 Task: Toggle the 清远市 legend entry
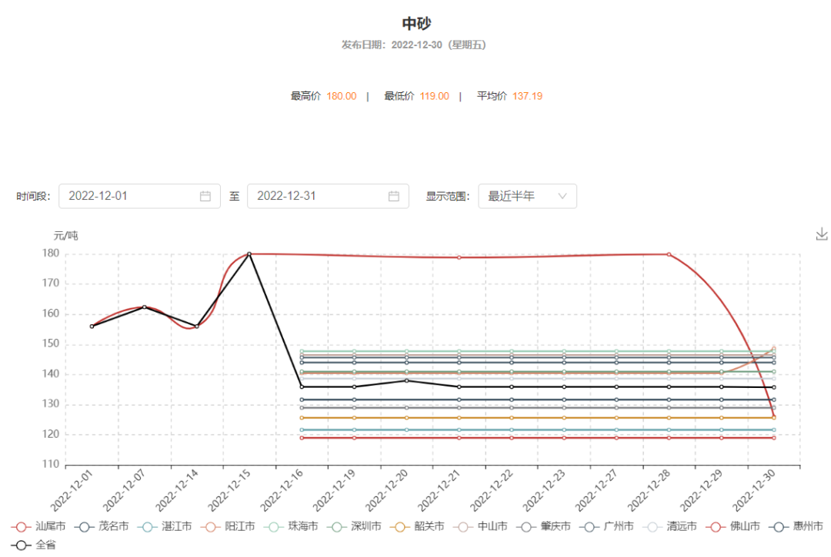[669, 526]
